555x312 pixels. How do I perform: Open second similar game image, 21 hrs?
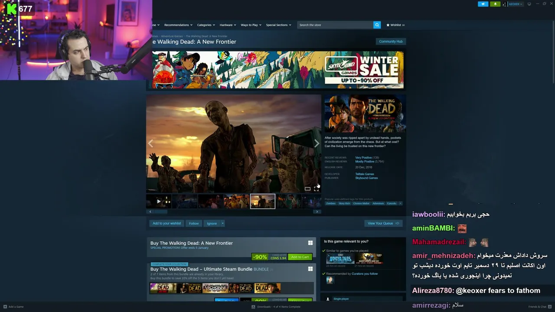pyautogui.click(x=369, y=259)
